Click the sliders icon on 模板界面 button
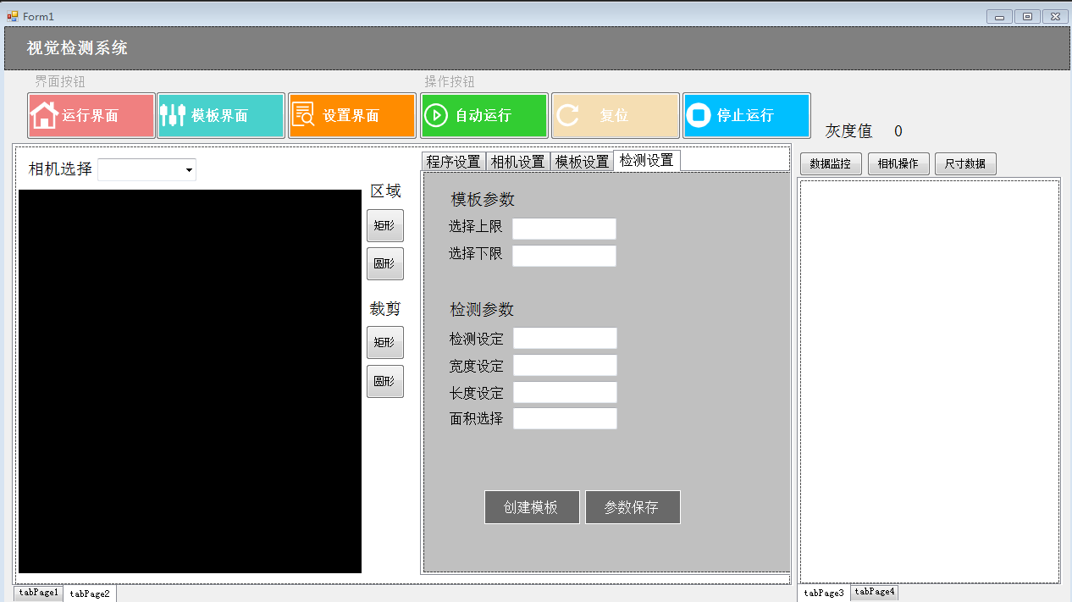Viewport: 1072px width, 602px height. (172, 115)
